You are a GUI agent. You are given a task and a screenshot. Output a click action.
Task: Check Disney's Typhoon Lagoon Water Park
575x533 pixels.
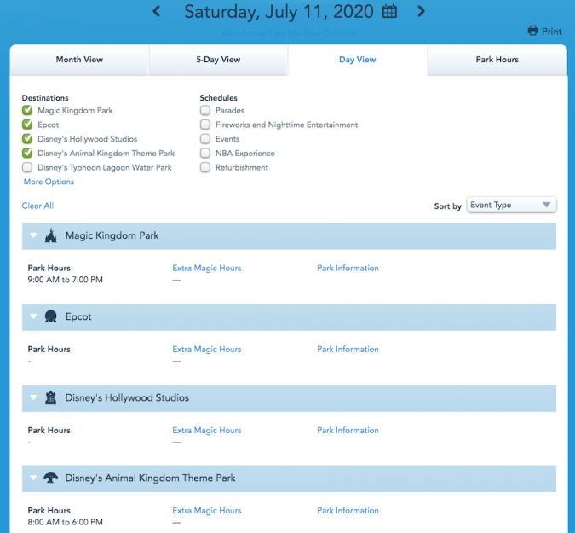(x=27, y=167)
